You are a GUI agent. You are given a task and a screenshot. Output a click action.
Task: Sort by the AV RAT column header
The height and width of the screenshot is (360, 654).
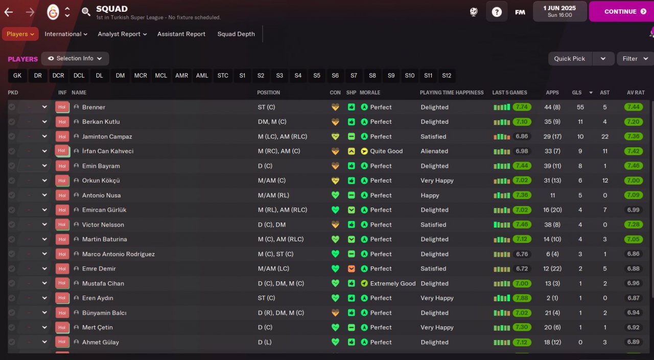pyautogui.click(x=636, y=93)
